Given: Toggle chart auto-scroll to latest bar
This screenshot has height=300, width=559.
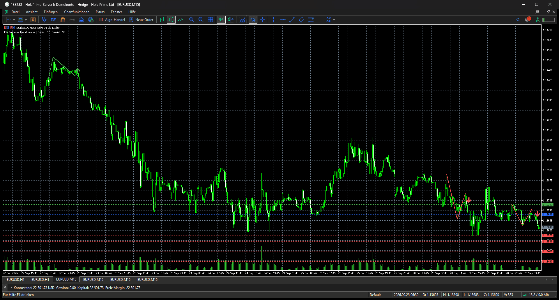Looking at the screenshot, I should (221, 20).
